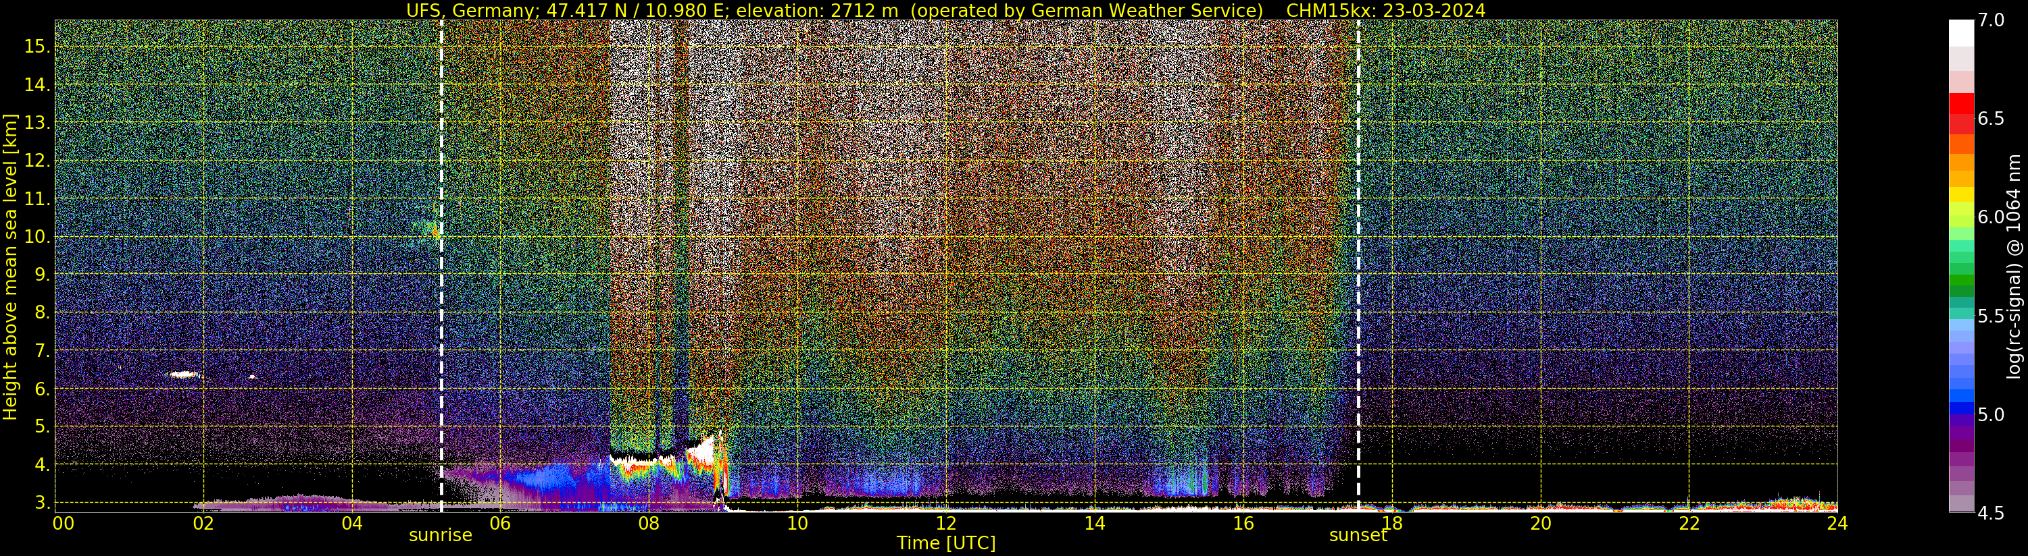Click height axis tick label '4.'
The height and width of the screenshot is (556, 2028).
[x=42, y=464]
